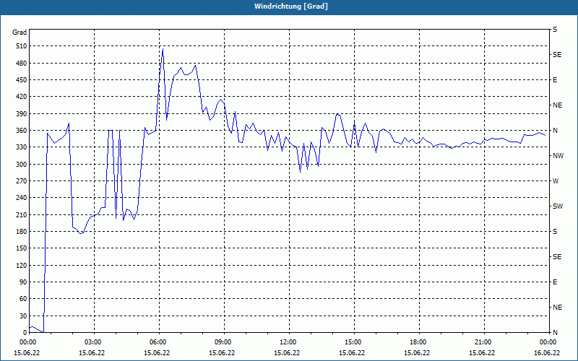578x361 pixels.
Task: Select the 300 y-axis value
Action: [21, 165]
